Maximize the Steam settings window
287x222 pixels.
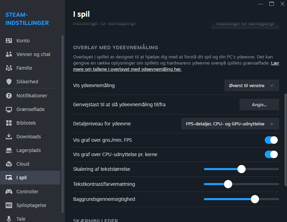[x=272, y=4]
